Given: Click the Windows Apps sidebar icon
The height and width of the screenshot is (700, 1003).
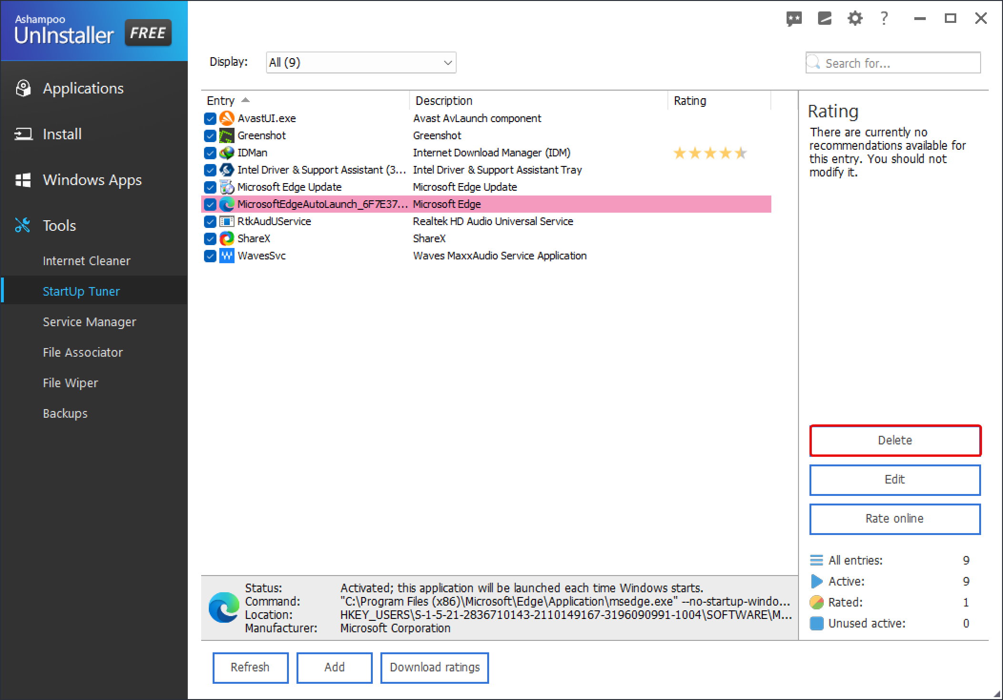Looking at the screenshot, I should pyautogui.click(x=23, y=180).
